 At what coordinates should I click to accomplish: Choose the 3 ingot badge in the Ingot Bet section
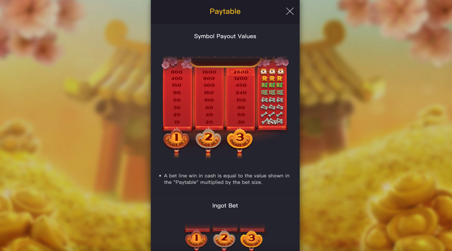(x=252, y=239)
